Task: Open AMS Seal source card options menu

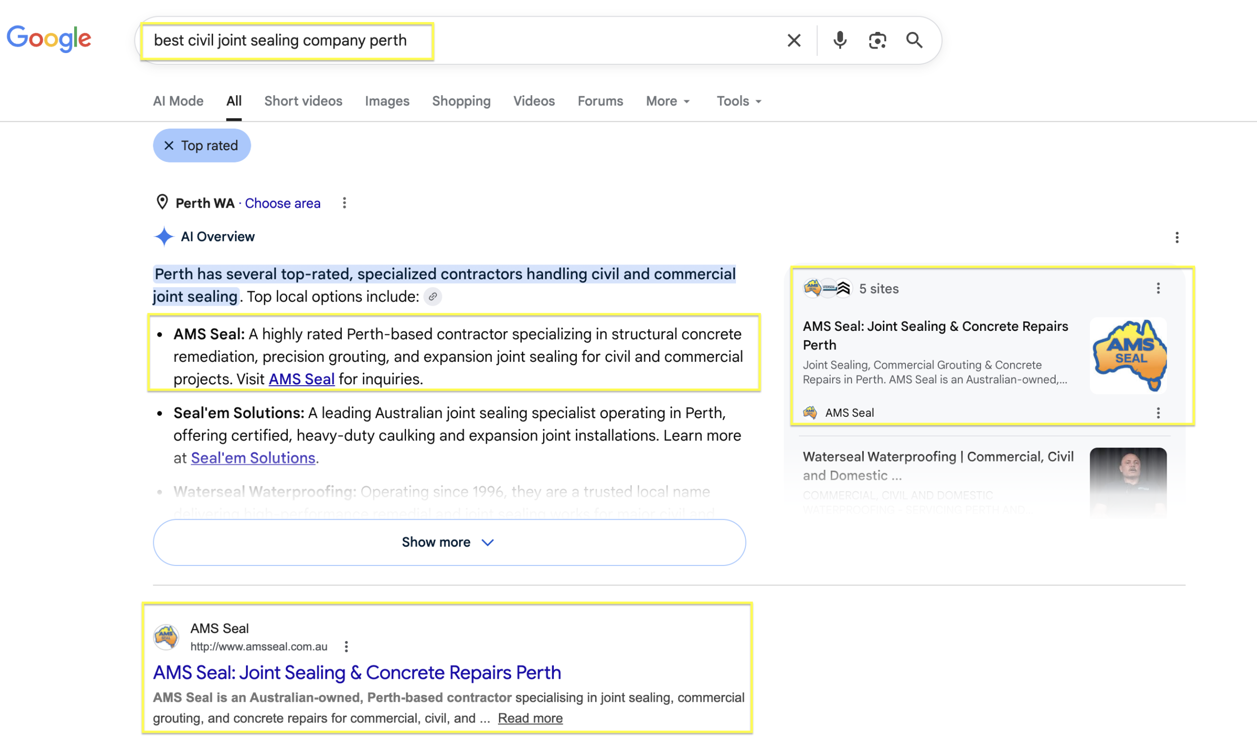Action: pos(1158,413)
